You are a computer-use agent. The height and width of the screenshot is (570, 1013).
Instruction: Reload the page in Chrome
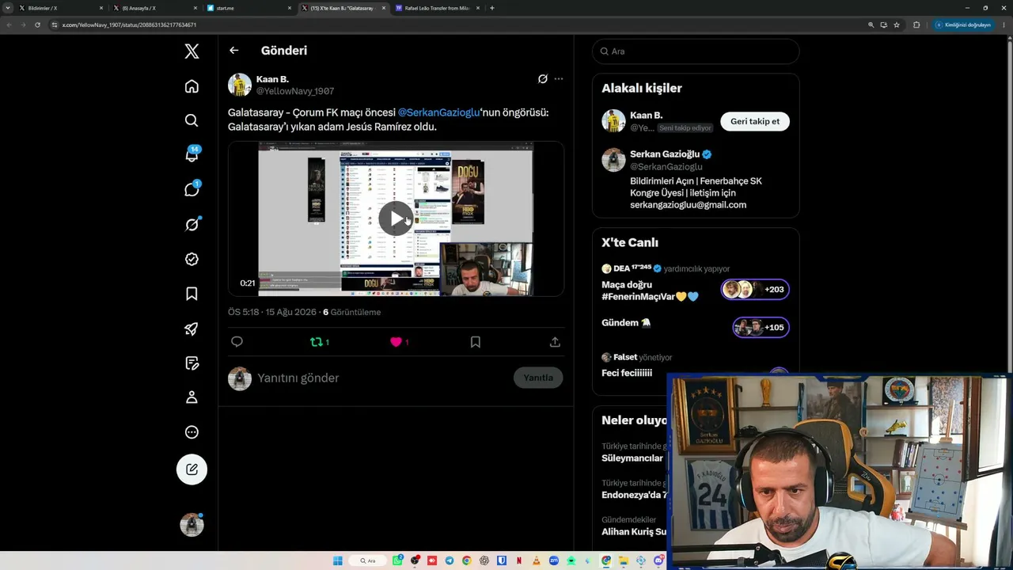pos(37,25)
